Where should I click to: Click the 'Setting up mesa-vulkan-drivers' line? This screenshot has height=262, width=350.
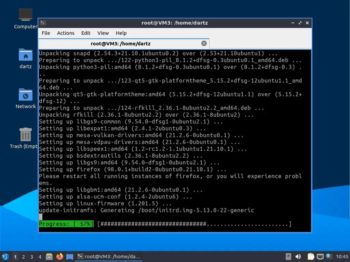(x=141, y=135)
